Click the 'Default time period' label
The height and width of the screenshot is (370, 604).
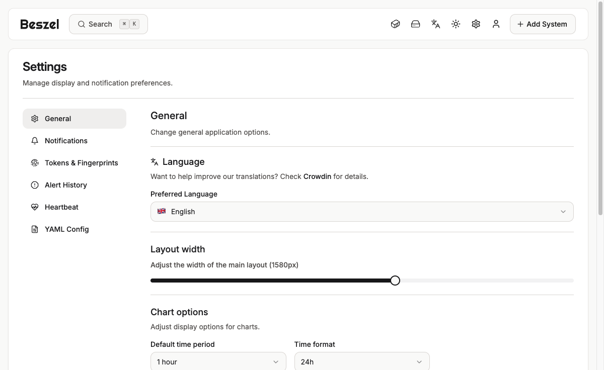pos(183,344)
